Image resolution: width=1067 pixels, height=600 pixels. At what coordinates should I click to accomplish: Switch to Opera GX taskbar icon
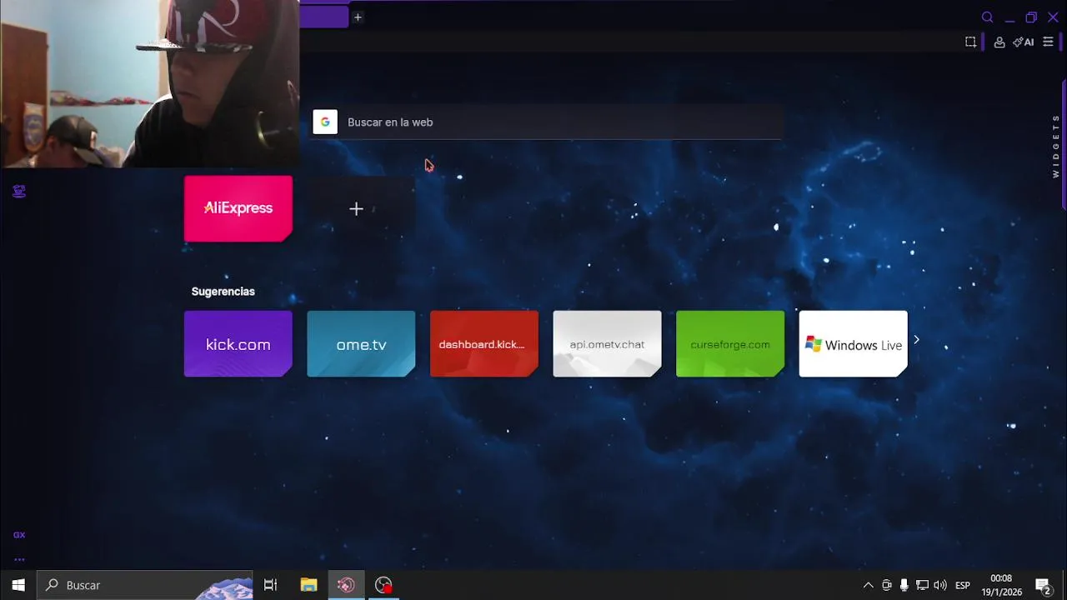coord(346,585)
